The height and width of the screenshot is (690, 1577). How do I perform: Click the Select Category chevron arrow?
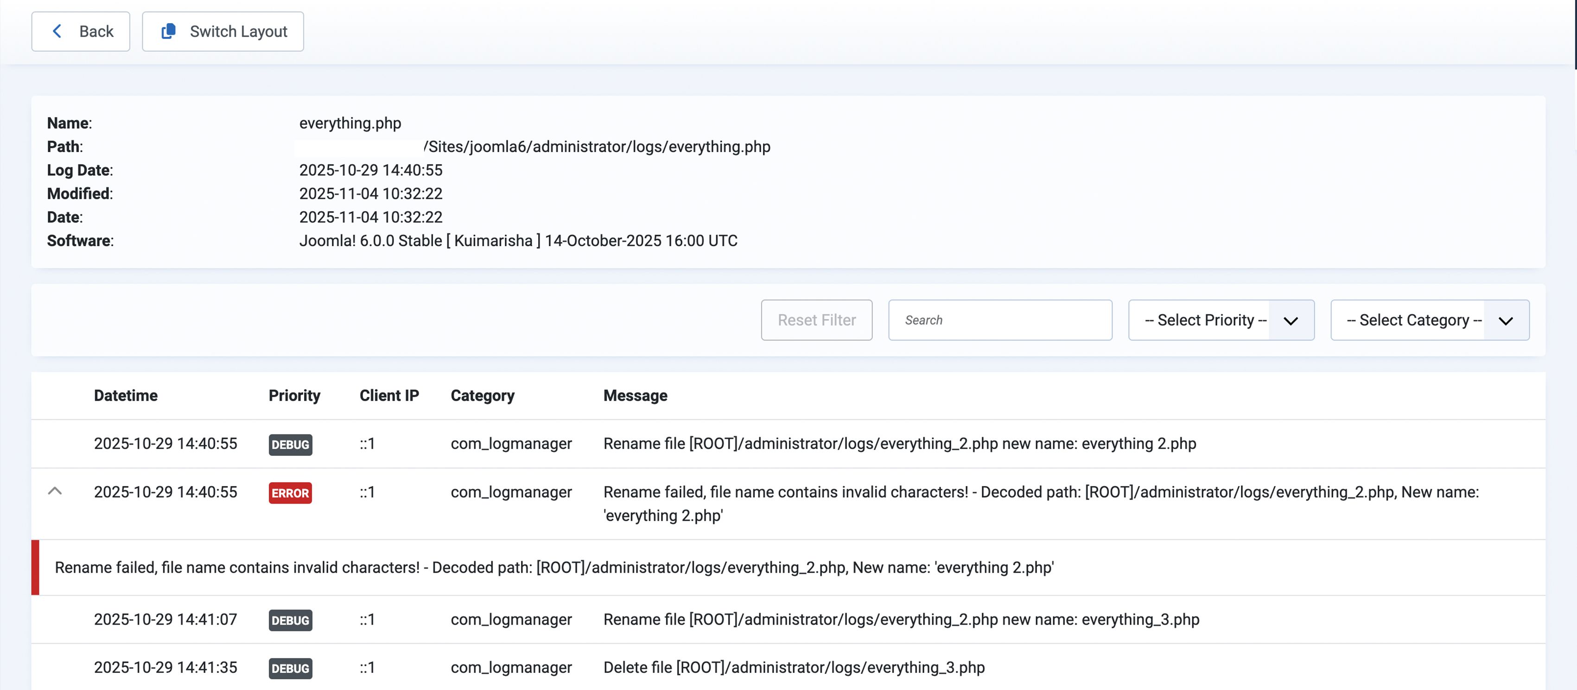[1505, 321]
